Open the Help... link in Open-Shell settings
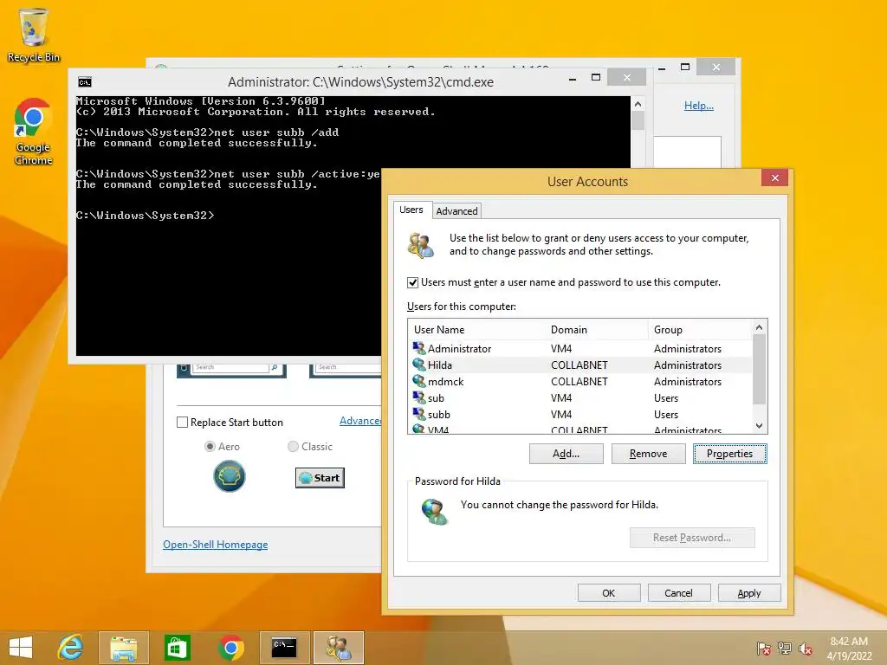This screenshot has width=887, height=665. [699, 105]
